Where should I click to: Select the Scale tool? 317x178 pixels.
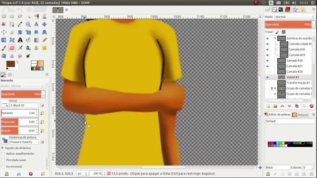(x=28, y=32)
